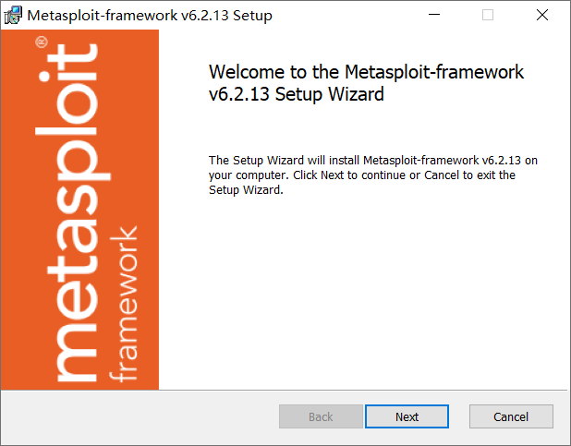Viewport: 571px width, 446px height.
Task: Minimize the Setup window
Action: coord(434,15)
